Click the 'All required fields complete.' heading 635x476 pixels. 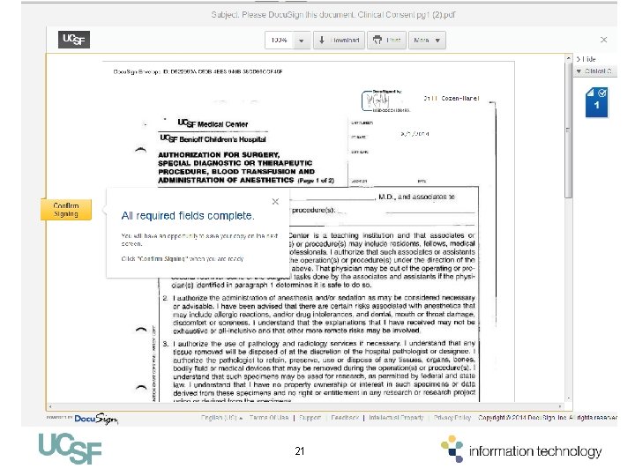coord(188,216)
